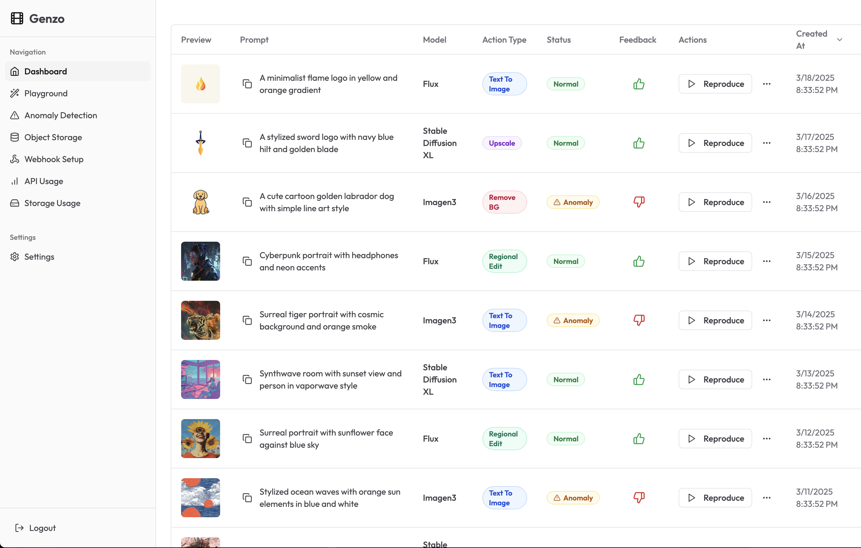
Task: Copy the stylized sword logo prompt
Action: (x=247, y=143)
